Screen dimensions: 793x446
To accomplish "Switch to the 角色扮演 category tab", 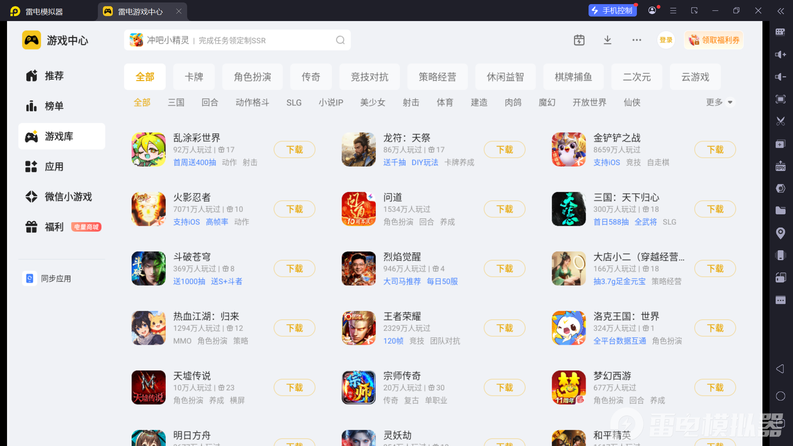I will pyautogui.click(x=252, y=77).
